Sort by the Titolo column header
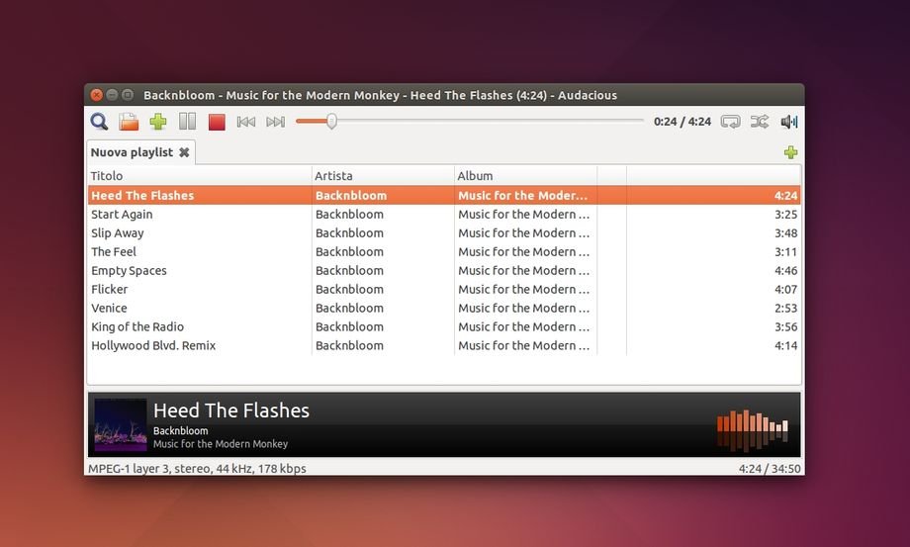 click(x=200, y=176)
